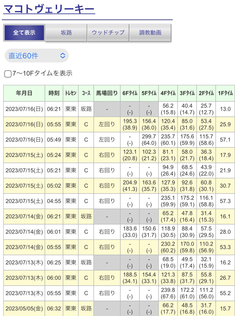Image resolution: width=235 pixels, height=316 pixels.
Task: Click 1F time 15.7
Action: click(225, 308)
